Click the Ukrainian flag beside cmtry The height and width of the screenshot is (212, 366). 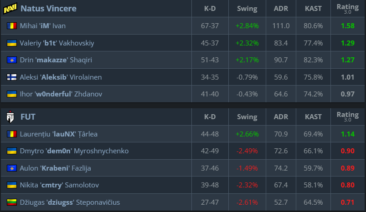click(11, 185)
